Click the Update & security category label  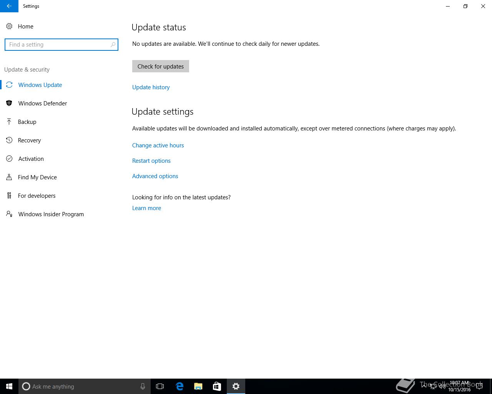click(27, 70)
